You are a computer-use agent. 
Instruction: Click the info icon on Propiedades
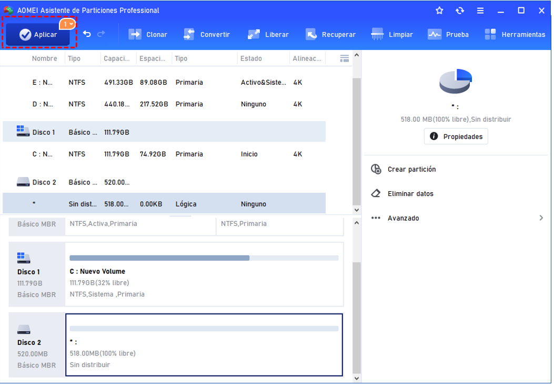pyautogui.click(x=434, y=136)
